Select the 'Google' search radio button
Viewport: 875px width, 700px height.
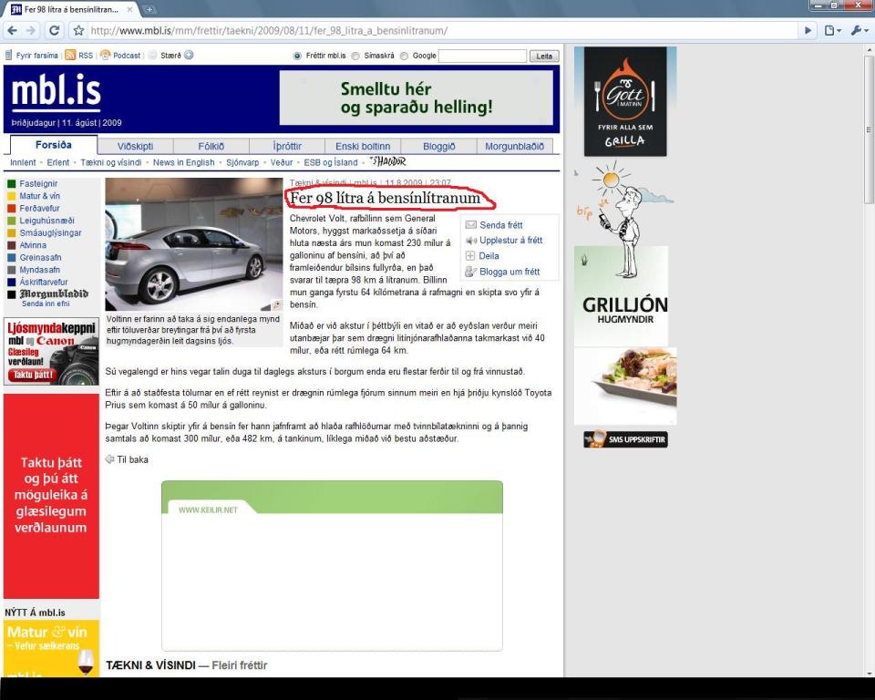click(x=404, y=56)
